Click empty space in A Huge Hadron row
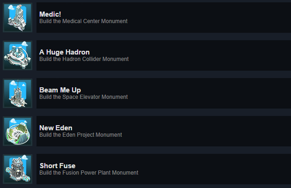291x188 pixels. [212, 55]
